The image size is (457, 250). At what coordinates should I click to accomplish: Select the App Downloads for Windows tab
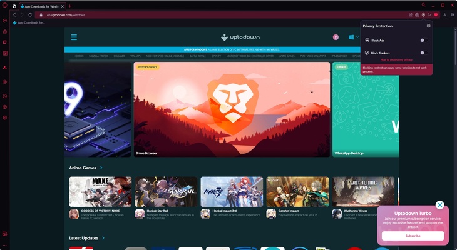click(42, 6)
